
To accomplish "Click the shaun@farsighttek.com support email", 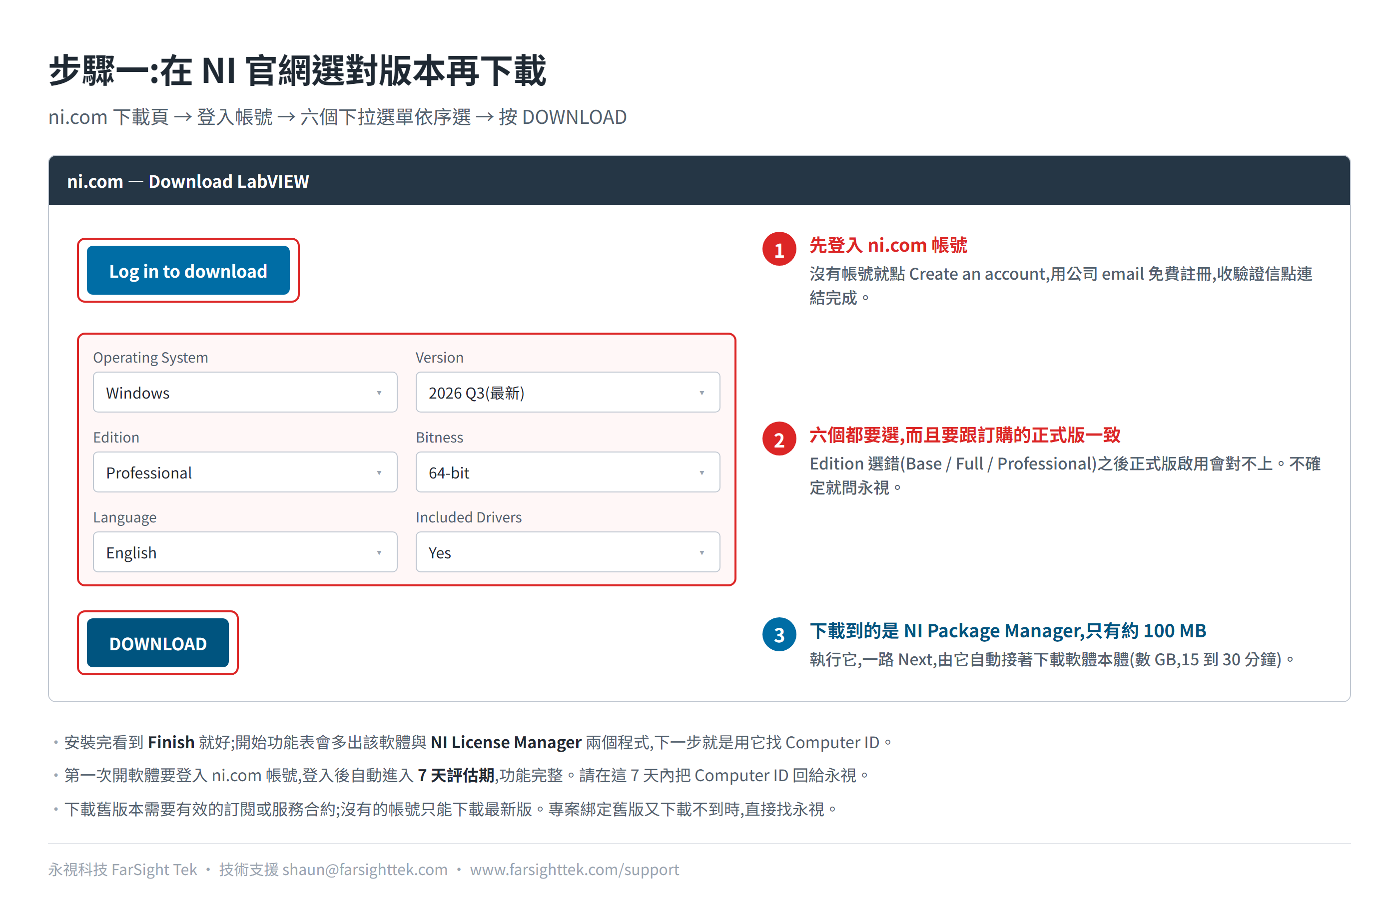I will (364, 869).
